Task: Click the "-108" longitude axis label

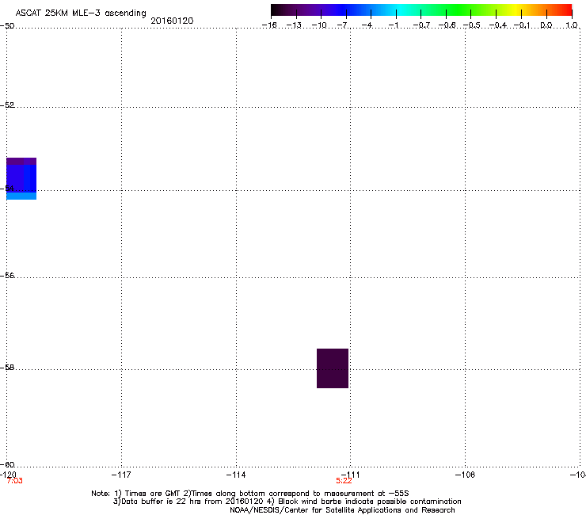Action: point(466,475)
